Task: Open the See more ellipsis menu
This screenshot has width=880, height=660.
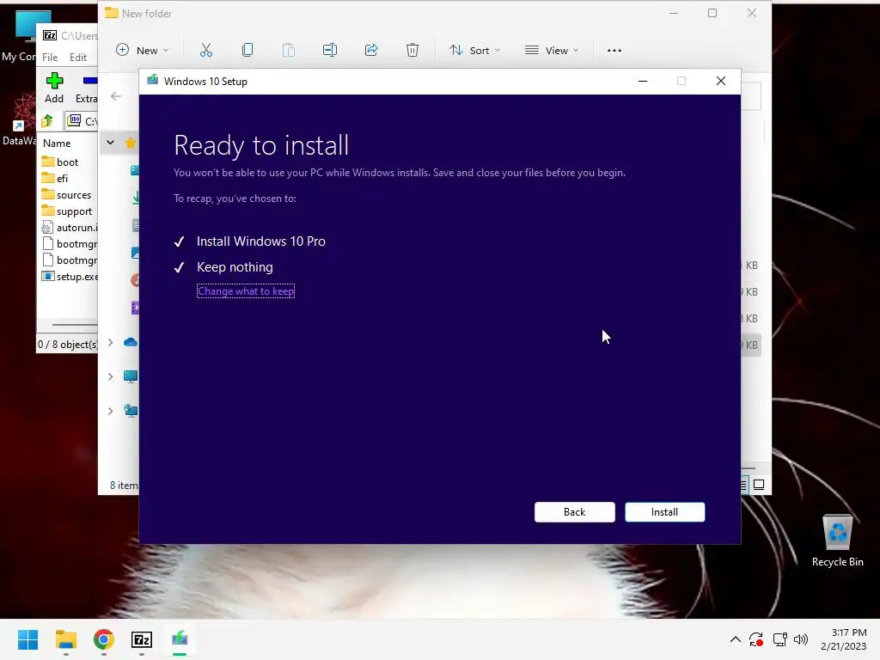Action: pyautogui.click(x=614, y=50)
